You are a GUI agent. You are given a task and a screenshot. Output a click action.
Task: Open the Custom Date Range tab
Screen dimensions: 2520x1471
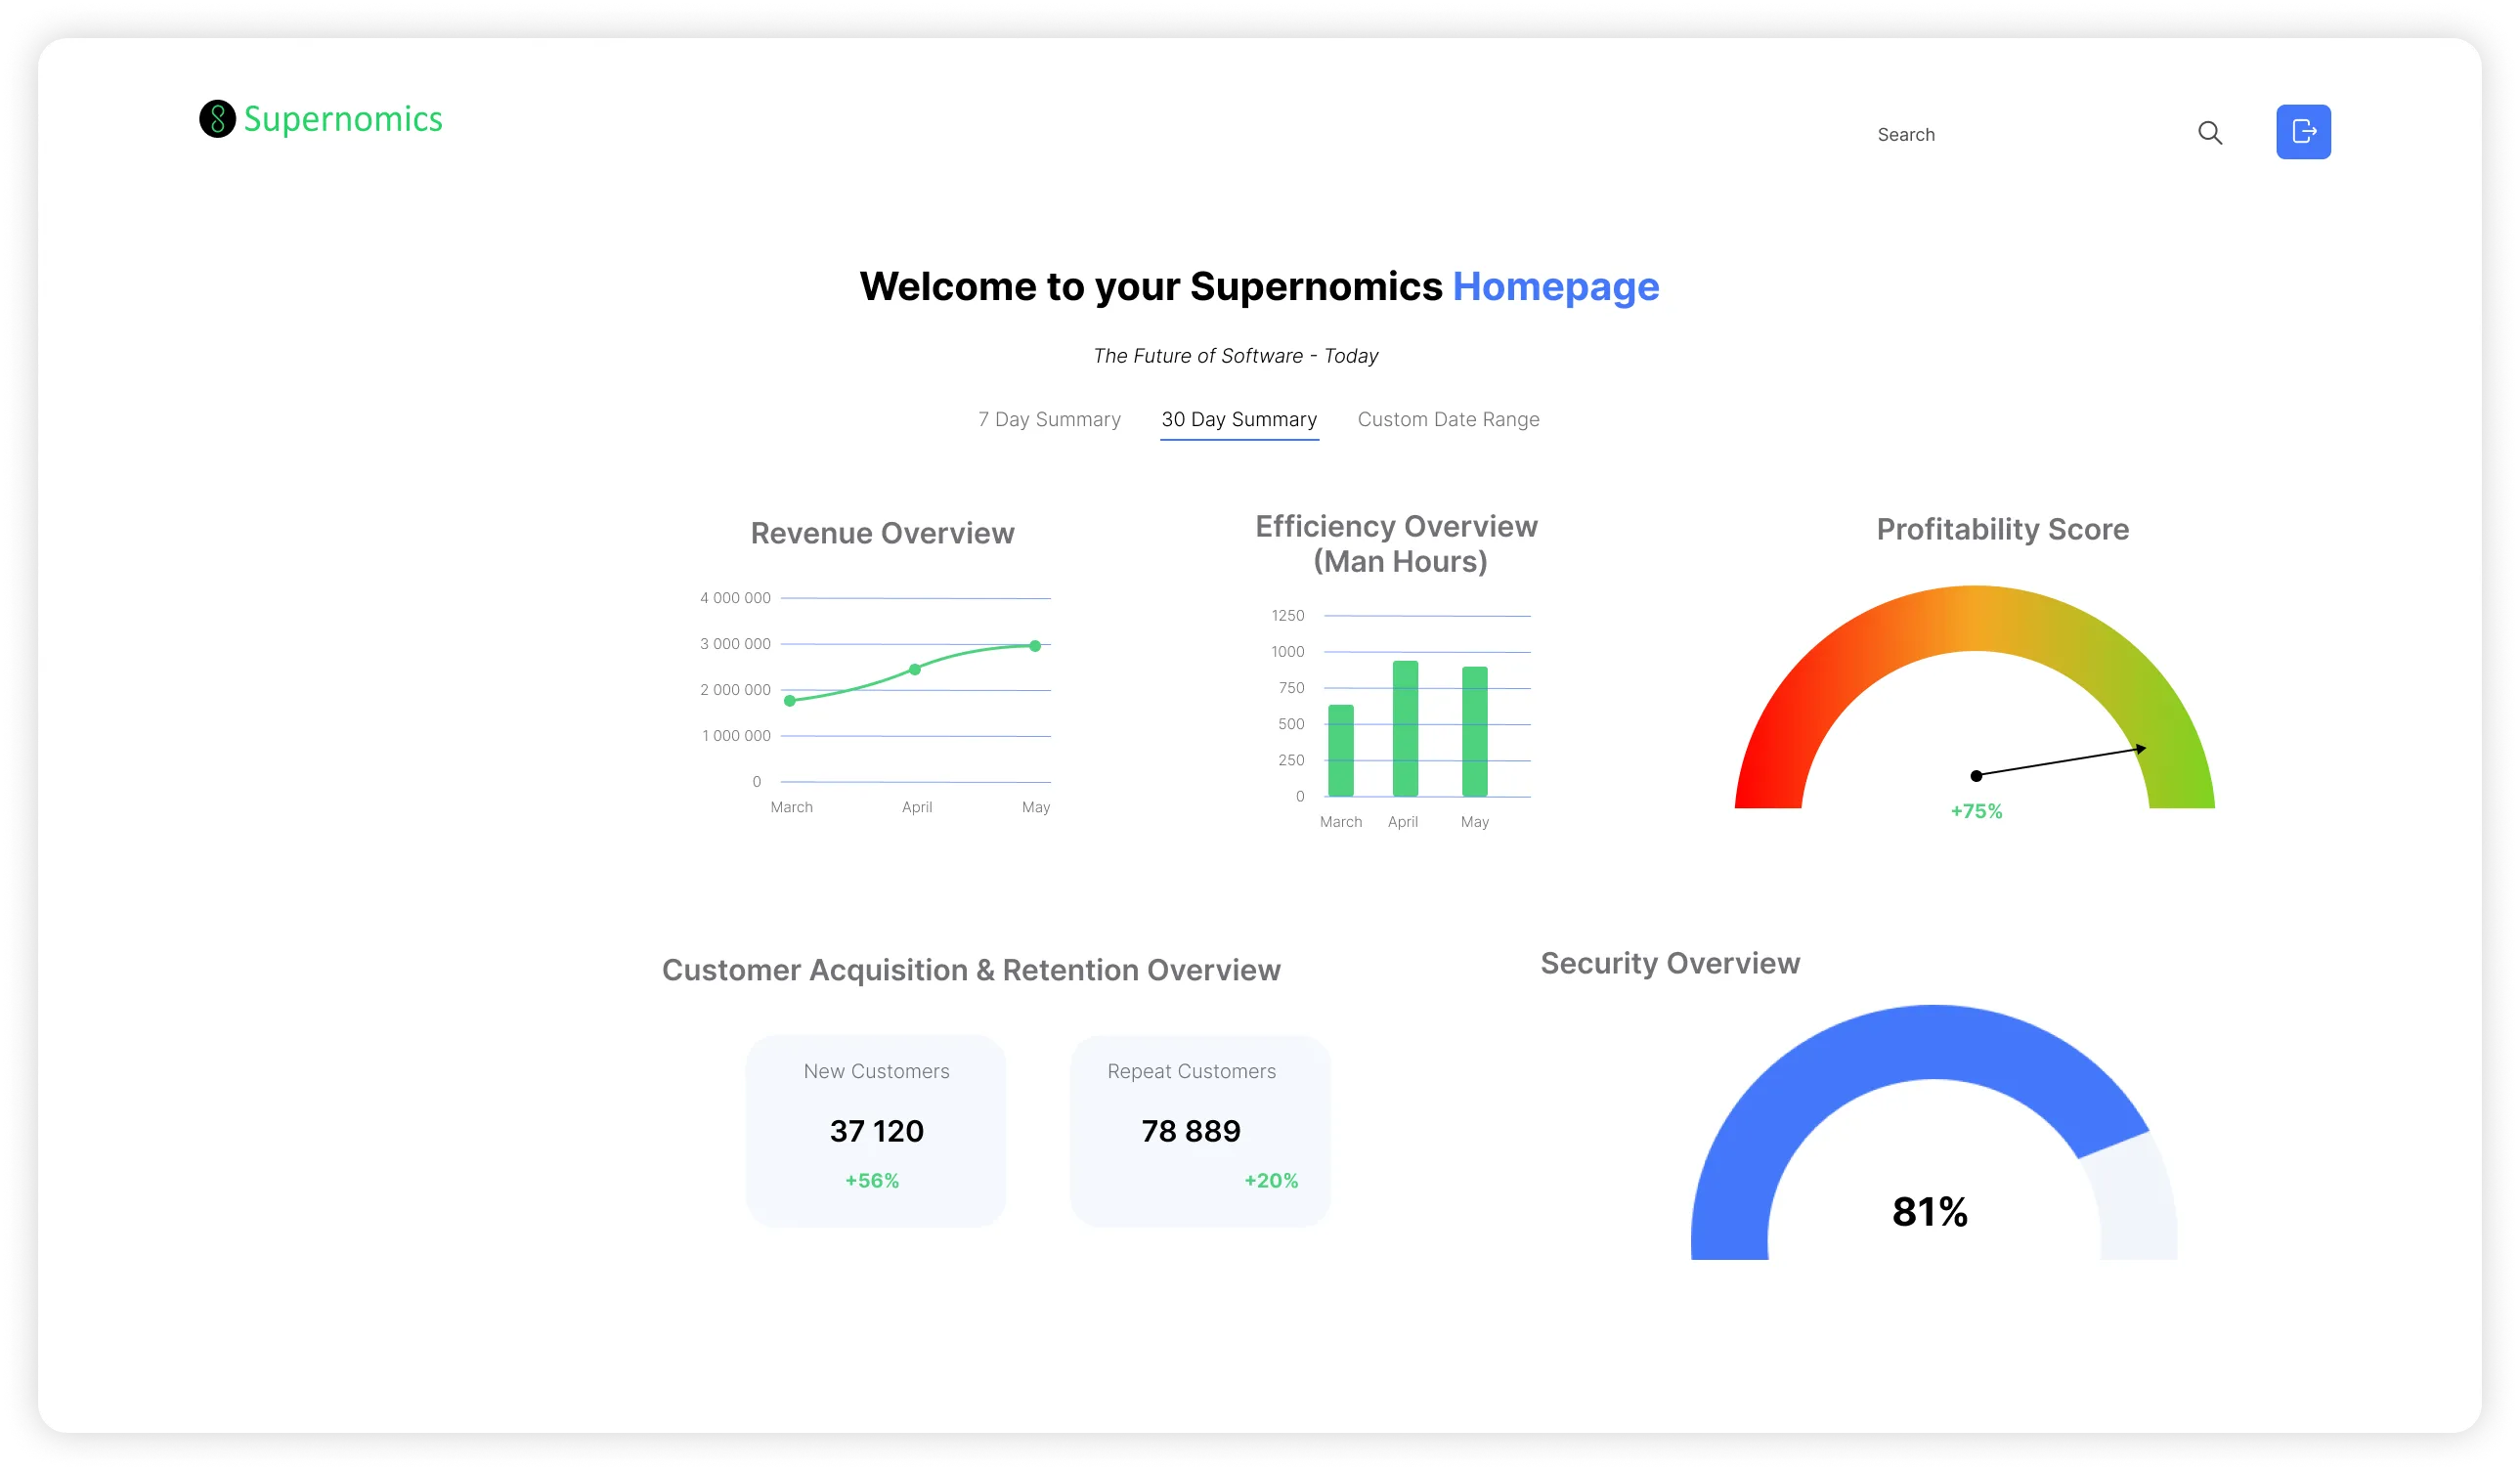tap(1448, 420)
